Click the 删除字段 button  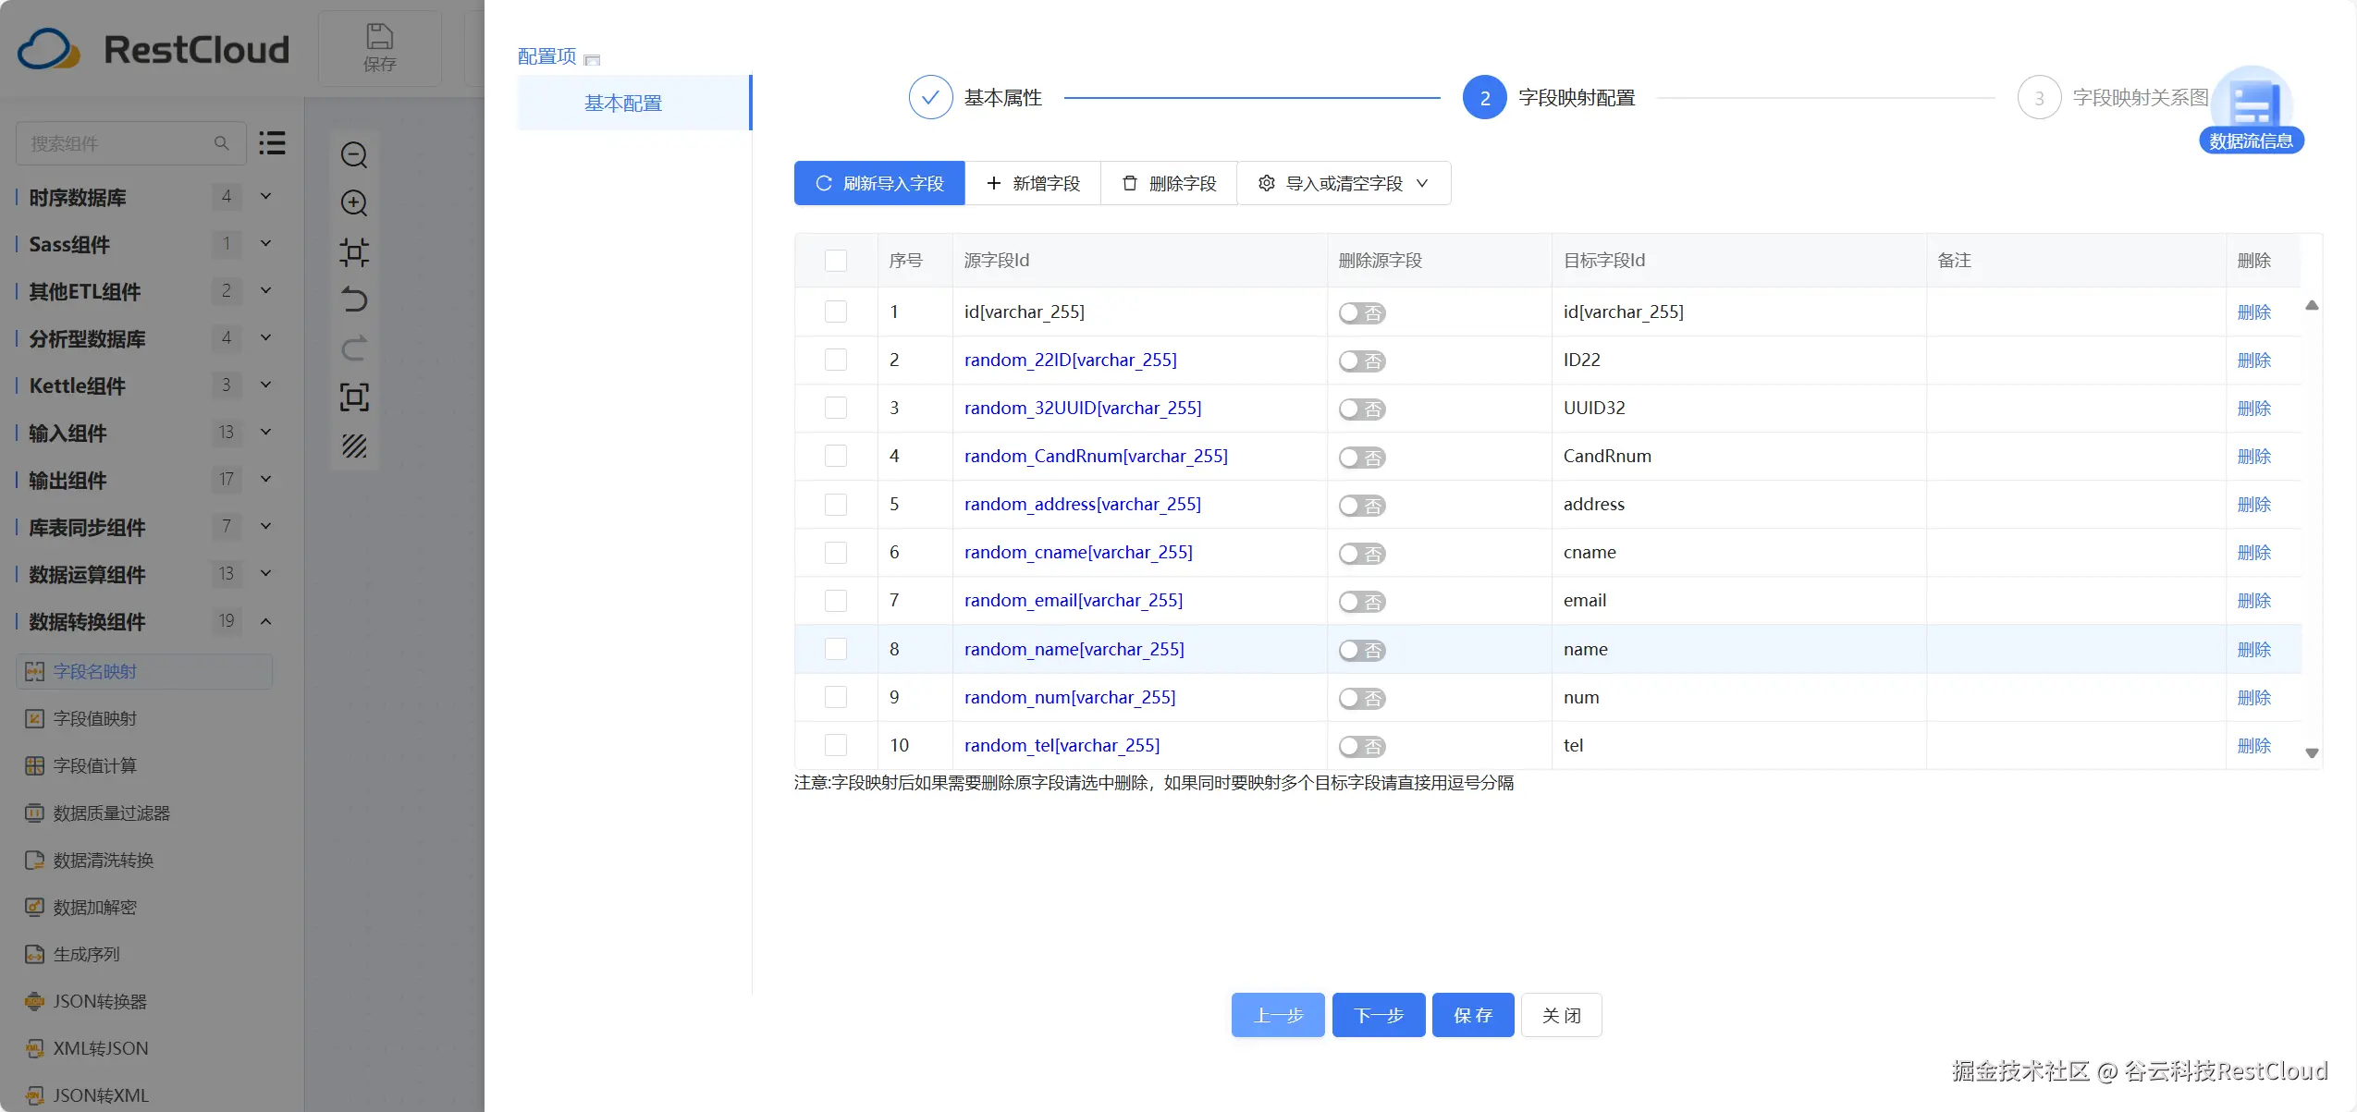(1169, 183)
